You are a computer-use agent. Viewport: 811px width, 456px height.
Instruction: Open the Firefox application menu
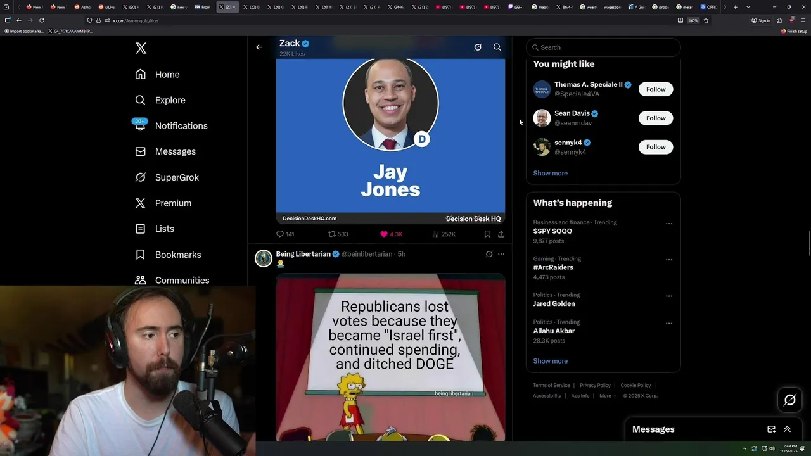pyautogui.click(x=802, y=20)
